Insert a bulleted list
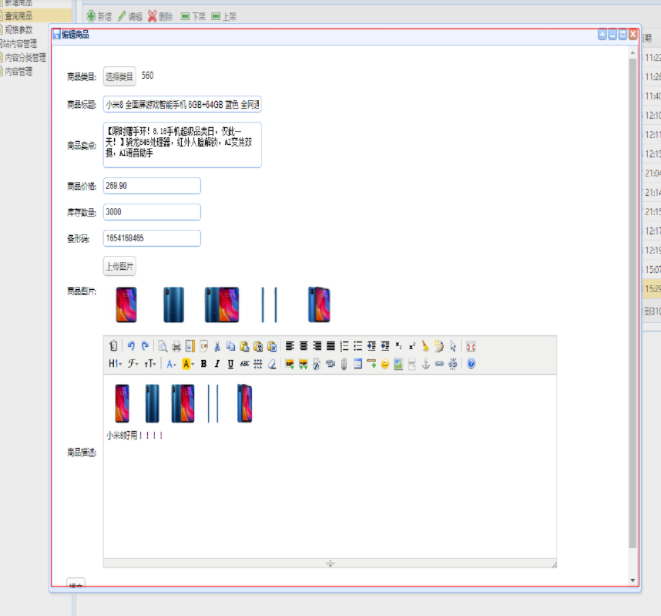 point(358,346)
